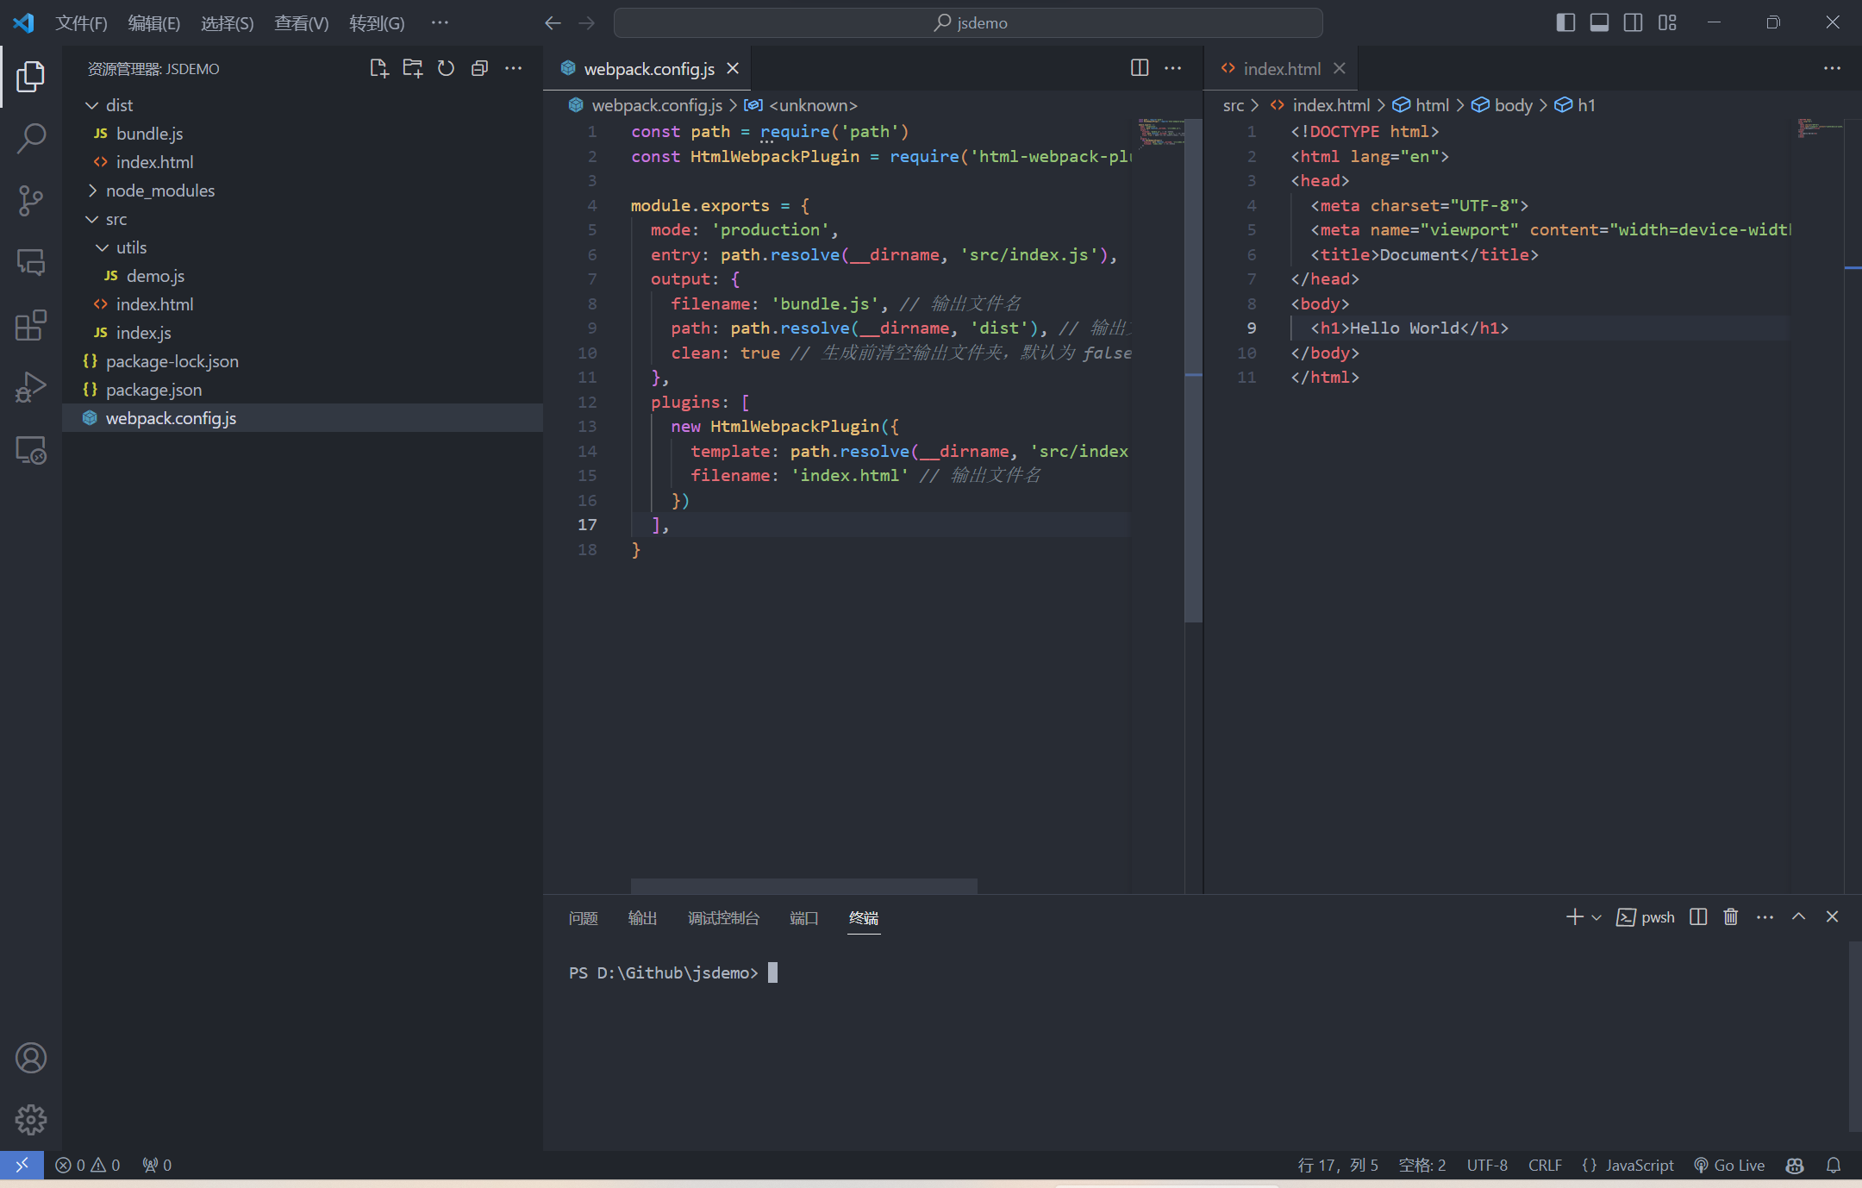
Task: Split the webpack.config.js editor to the right
Action: [1140, 68]
